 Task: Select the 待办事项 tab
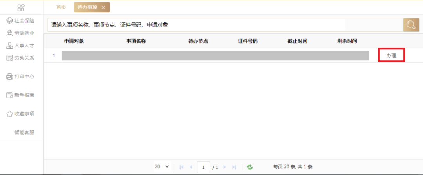[92, 7]
